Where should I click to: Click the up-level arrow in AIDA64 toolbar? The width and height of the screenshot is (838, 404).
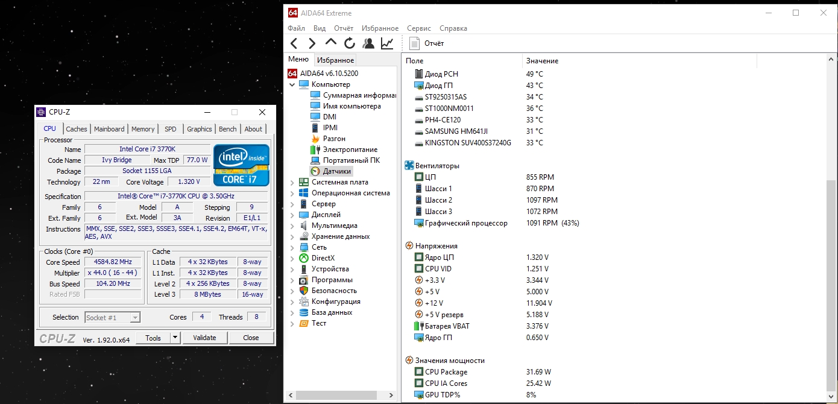point(331,43)
